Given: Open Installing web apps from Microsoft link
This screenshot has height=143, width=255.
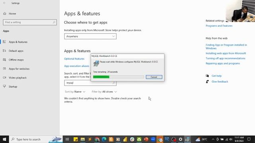Looking at the screenshot, I should click(x=226, y=53).
